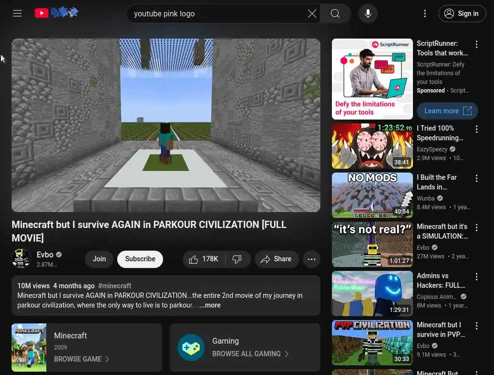The height and width of the screenshot is (375, 494).
Task: Open 'I Built the Far Lands' thumbnail
Action: coord(372,195)
